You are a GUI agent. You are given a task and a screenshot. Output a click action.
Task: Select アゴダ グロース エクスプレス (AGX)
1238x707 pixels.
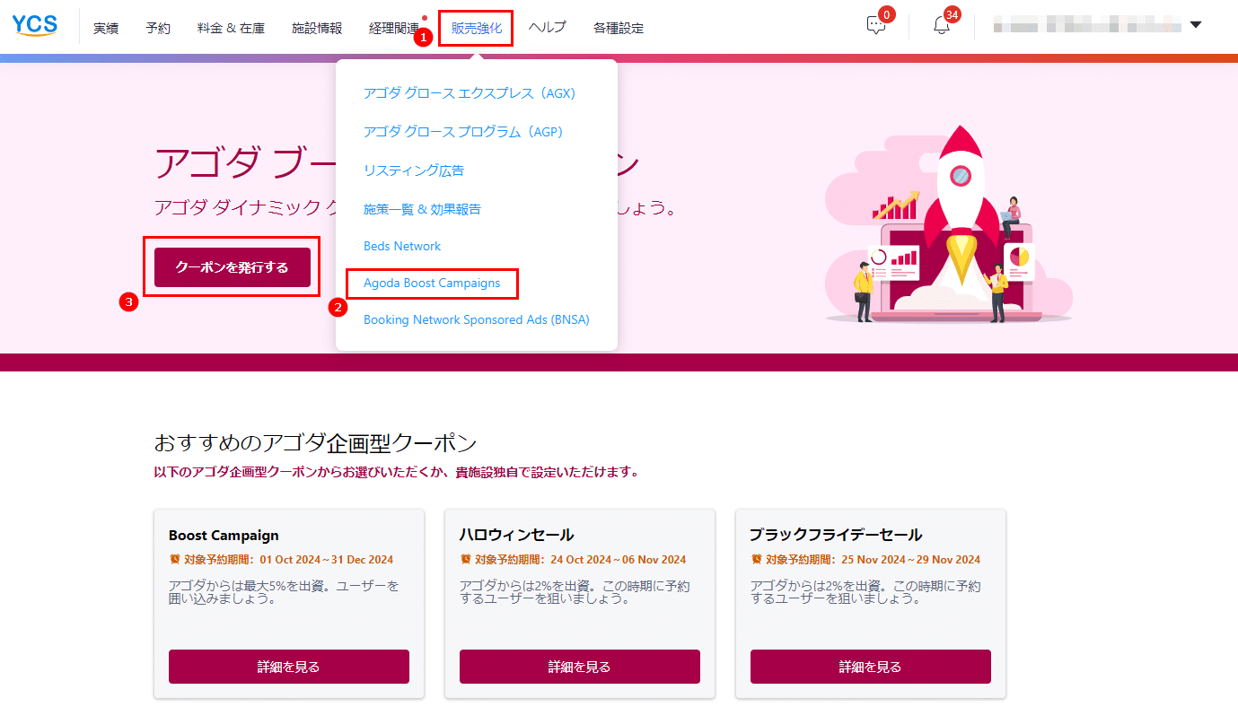[470, 92]
